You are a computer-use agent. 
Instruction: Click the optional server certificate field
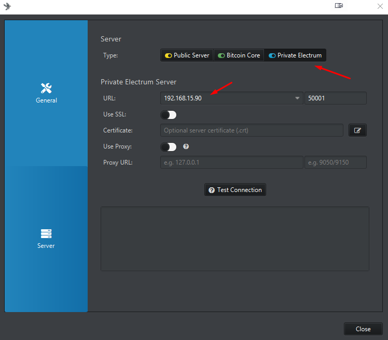pos(252,130)
